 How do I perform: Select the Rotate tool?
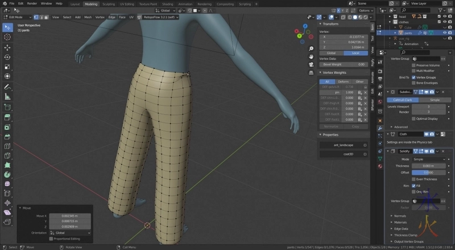point(7,57)
